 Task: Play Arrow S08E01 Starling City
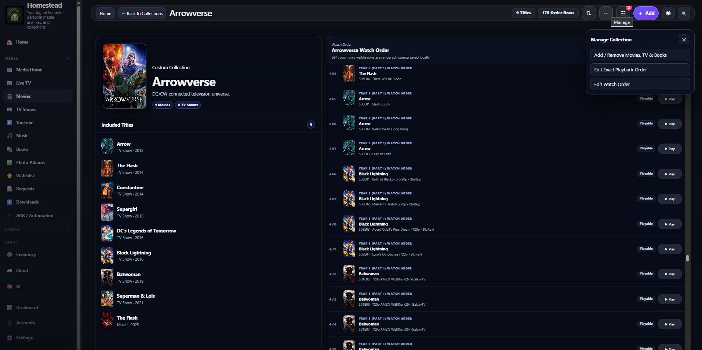tap(670, 99)
